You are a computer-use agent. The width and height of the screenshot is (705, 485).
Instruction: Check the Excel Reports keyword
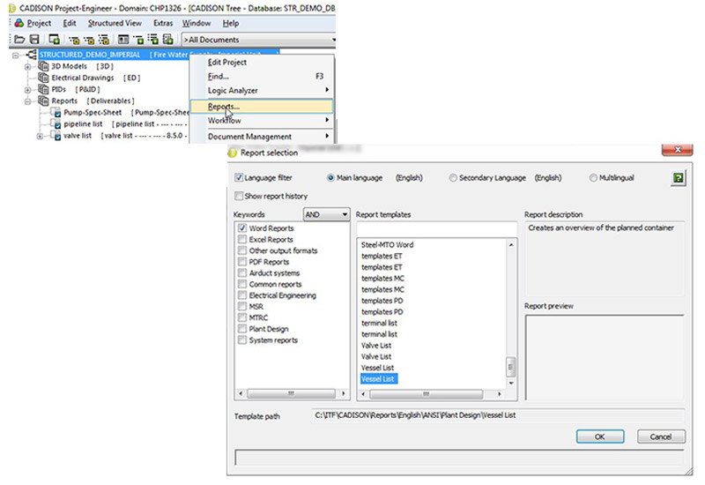pyautogui.click(x=242, y=239)
